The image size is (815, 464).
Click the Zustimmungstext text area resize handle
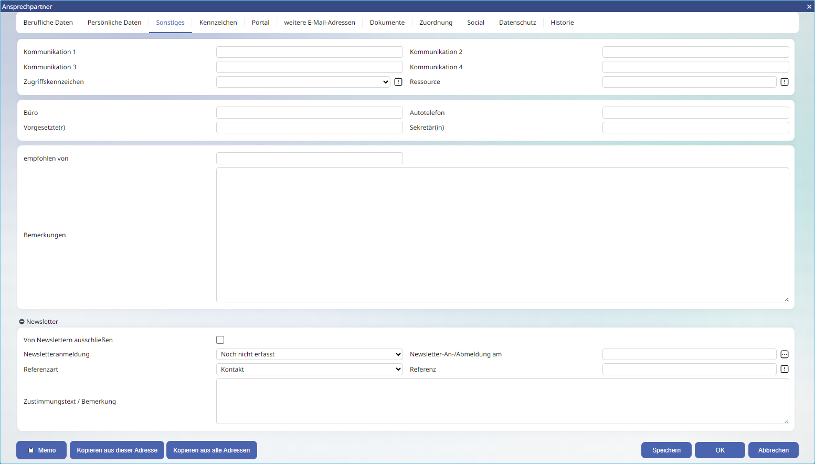[x=786, y=421]
